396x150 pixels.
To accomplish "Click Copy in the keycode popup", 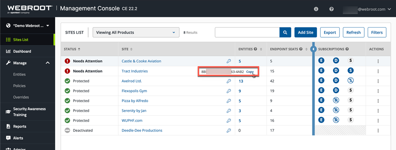I will tap(250, 72).
